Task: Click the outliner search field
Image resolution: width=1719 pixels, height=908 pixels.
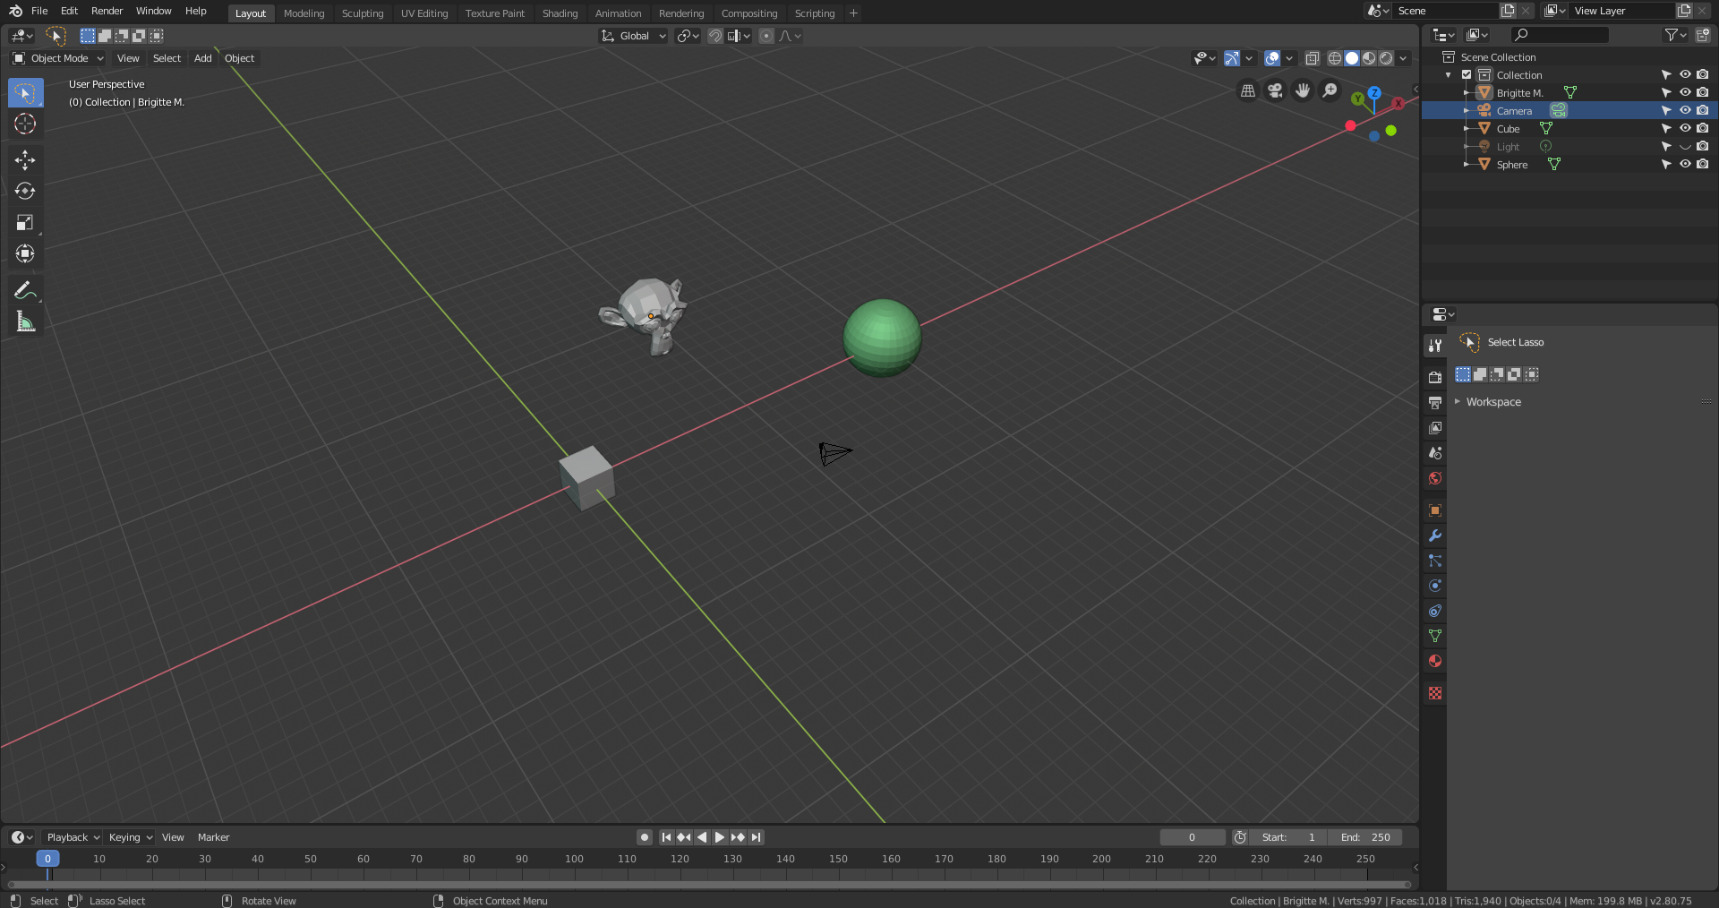Action: 1560,35
